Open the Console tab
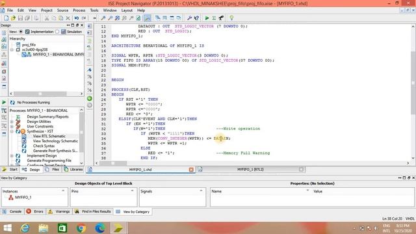The width and height of the screenshot is (416, 234). [12, 211]
